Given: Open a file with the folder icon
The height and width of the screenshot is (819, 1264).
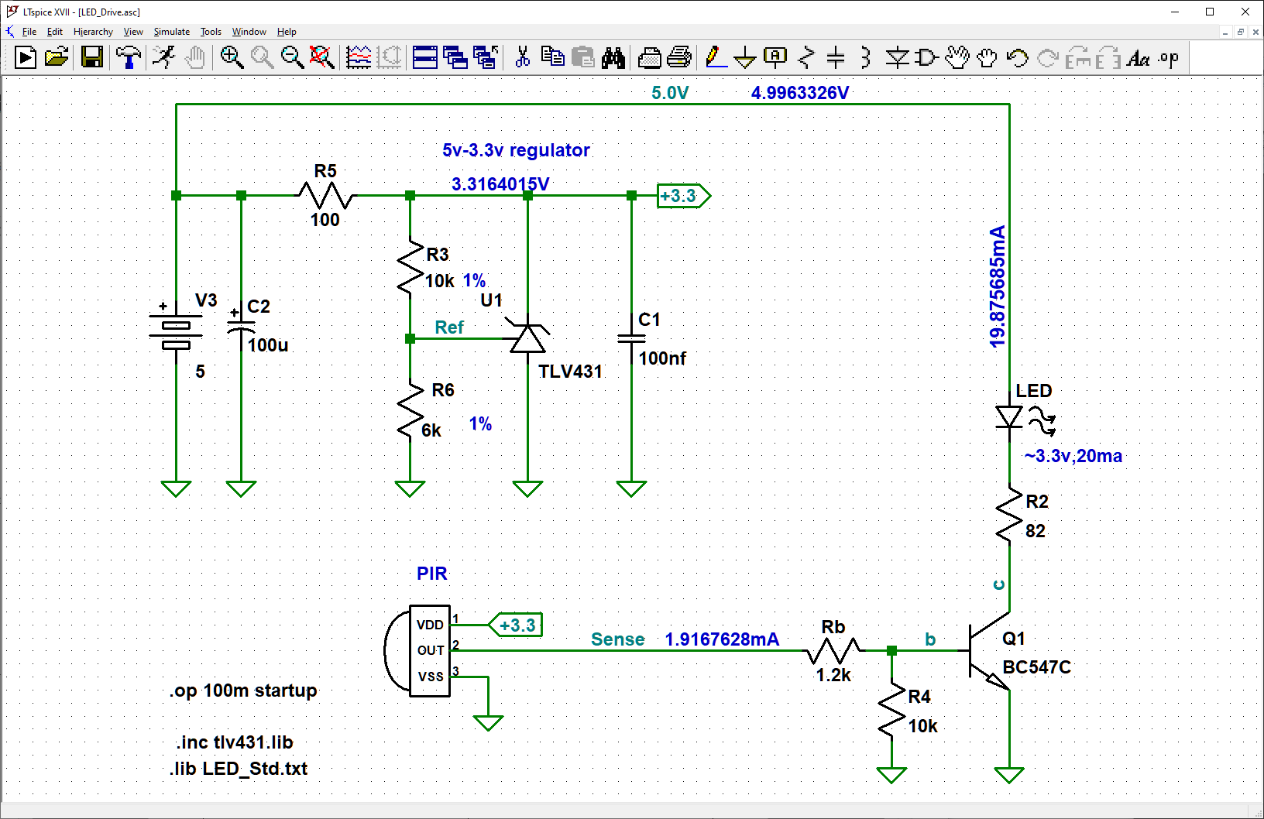Looking at the screenshot, I should (57, 57).
